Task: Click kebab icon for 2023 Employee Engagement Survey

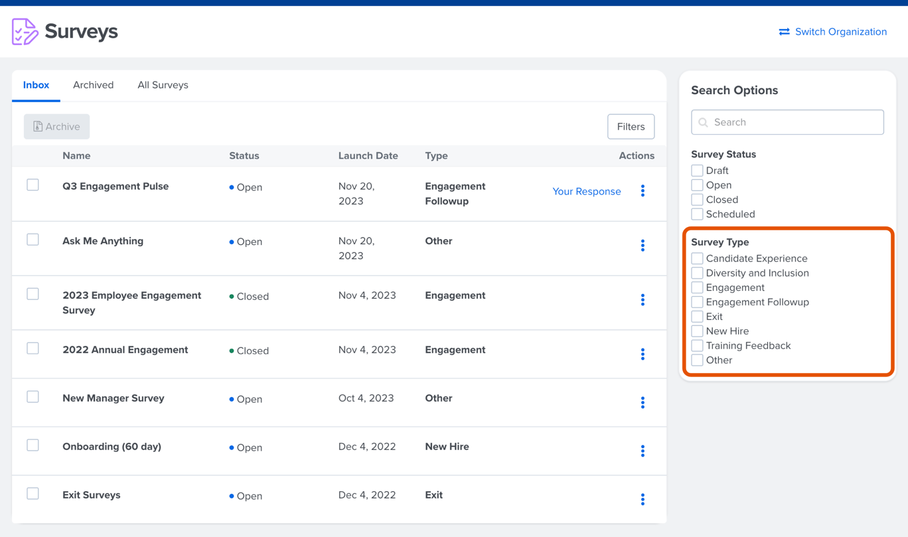Action: (x=643, y=300)
